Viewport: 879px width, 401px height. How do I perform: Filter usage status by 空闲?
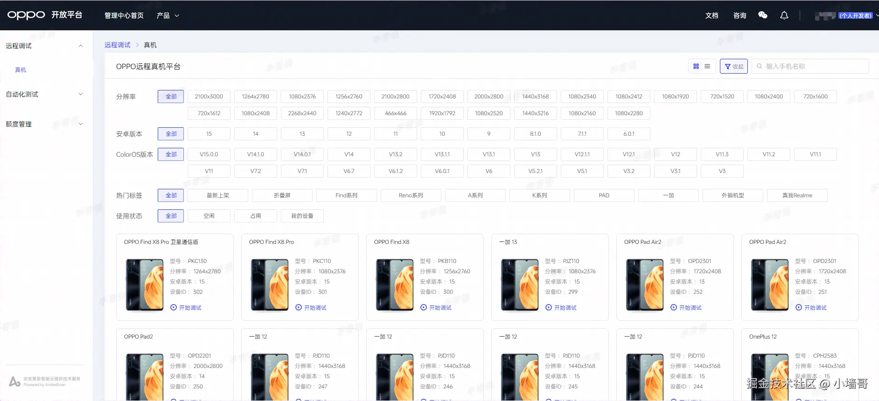tap(209, 216)
